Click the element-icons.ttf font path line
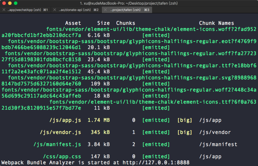Image resolution: width=258 pixels, height=166 pixels. pos(153,102)
